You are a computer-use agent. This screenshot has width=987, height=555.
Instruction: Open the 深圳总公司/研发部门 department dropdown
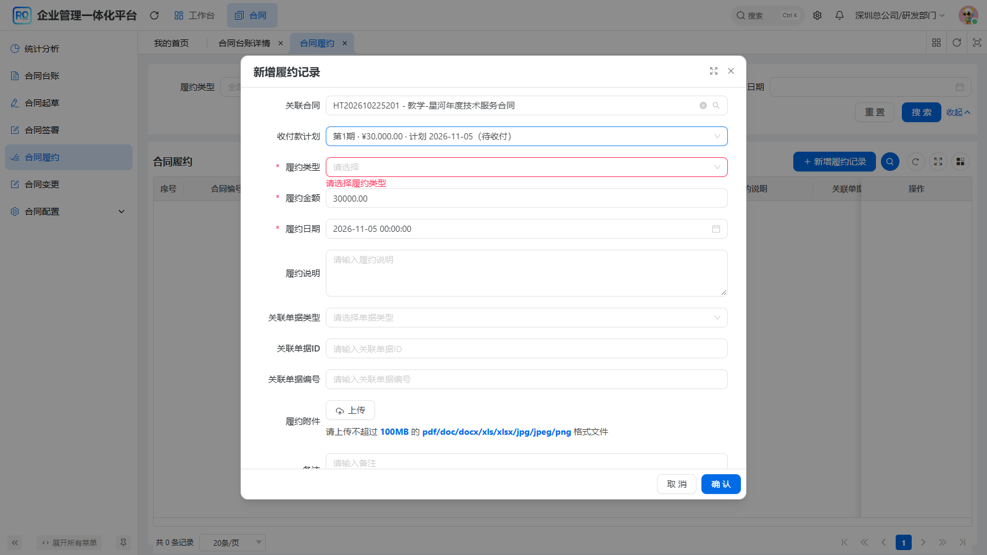(x=899, y=15)
